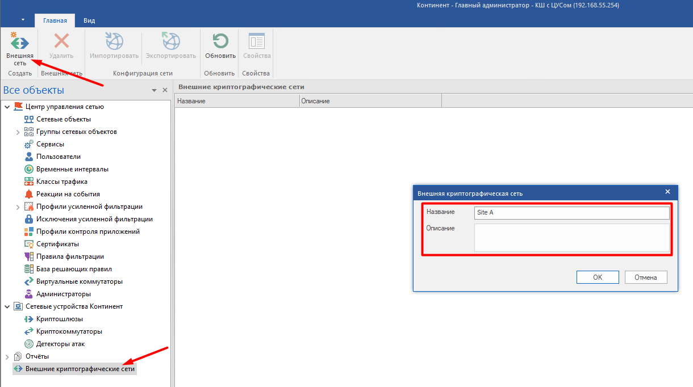This screenshot has width=693, height=387.
Task: Switch to the Главная ribbon tab
Action: pyautogui.click(x=55, y=20)
